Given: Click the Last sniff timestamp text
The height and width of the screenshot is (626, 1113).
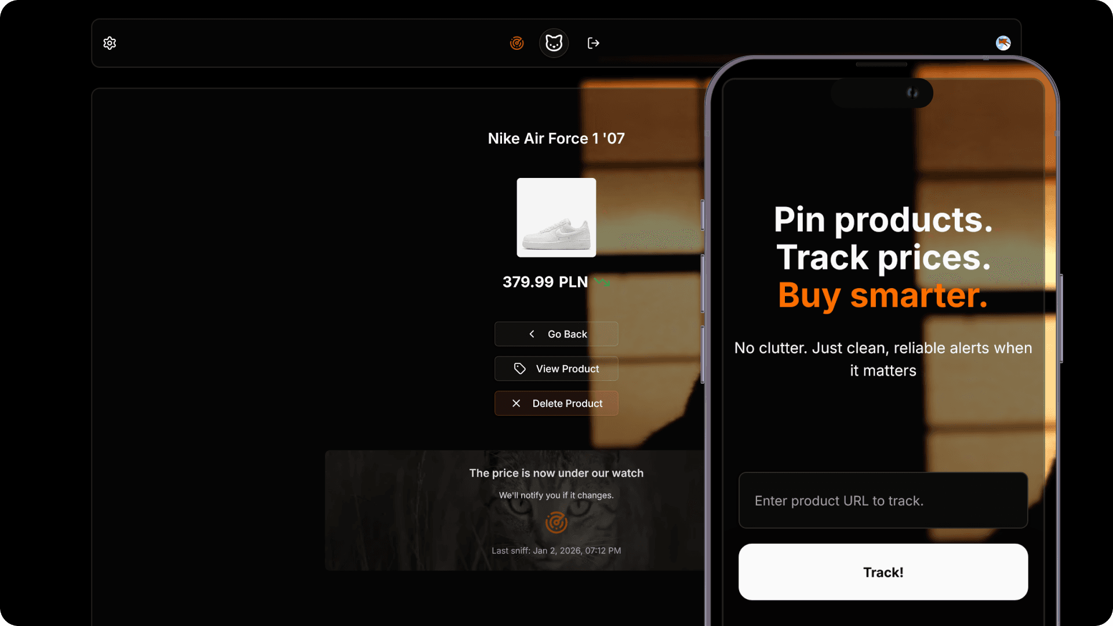Looking at the screenshot, I should coord(556,551).
